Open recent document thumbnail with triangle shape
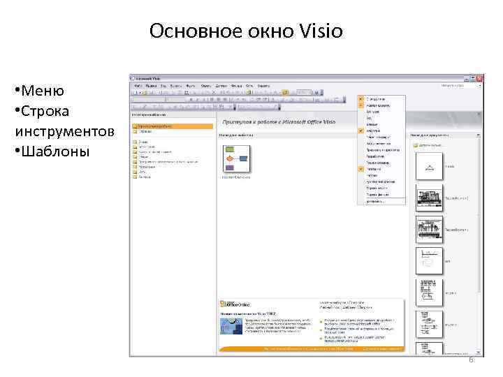Viewport: 503px width, 377px height. tap(429, 166)
